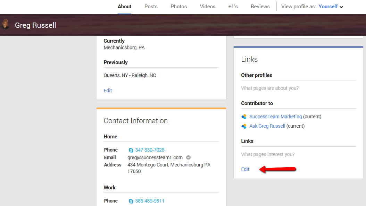The image size is (366, 206).
Task: Click Edit link in Links card
Action: coord(245,169)
